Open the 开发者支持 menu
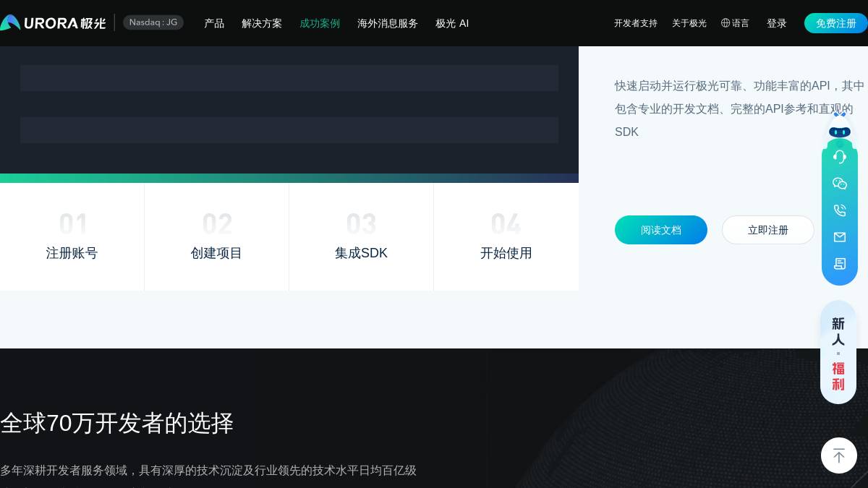 coord(636,23)
